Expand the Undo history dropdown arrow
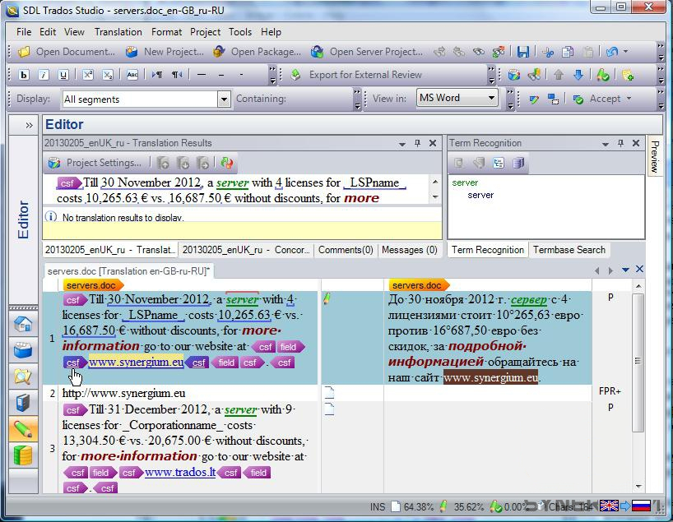 point(625,52)
